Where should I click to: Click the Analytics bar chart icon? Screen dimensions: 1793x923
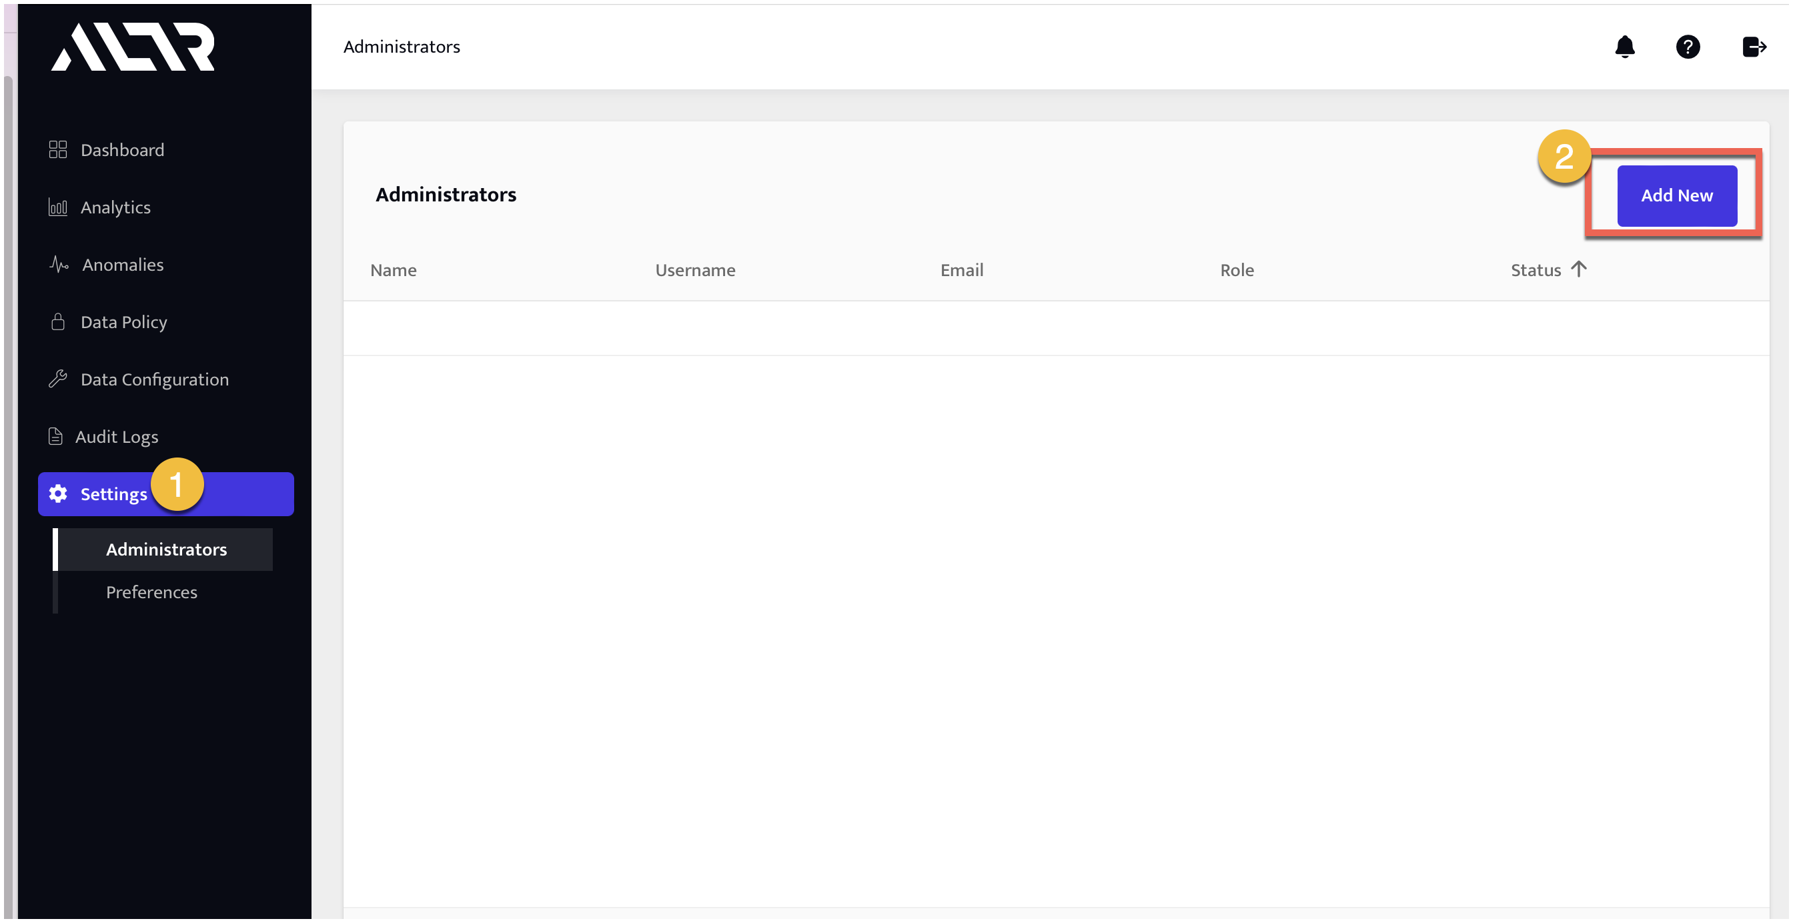pos(58,207)
